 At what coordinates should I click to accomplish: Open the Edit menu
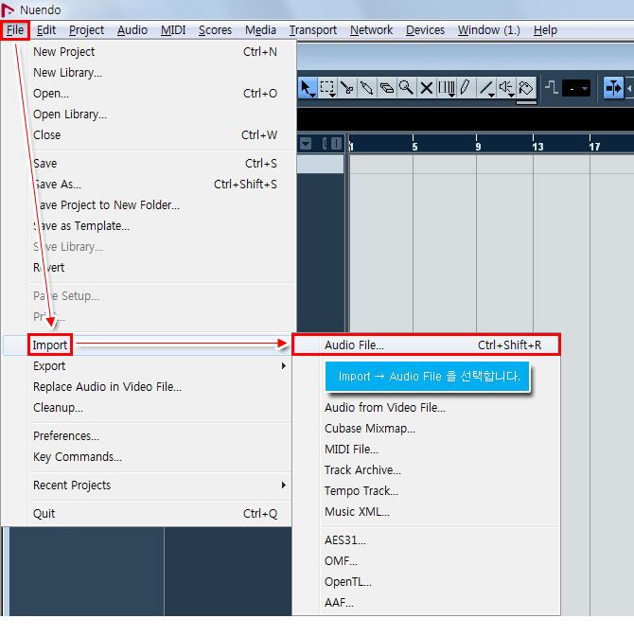[45, 30]
